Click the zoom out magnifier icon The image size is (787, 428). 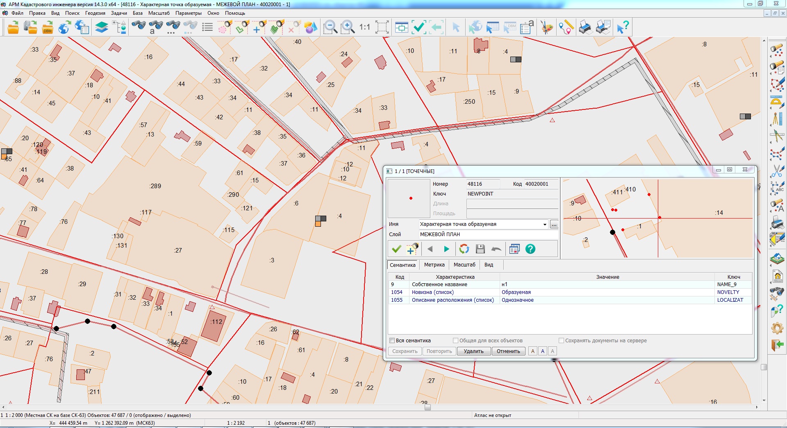coord(330,27)
